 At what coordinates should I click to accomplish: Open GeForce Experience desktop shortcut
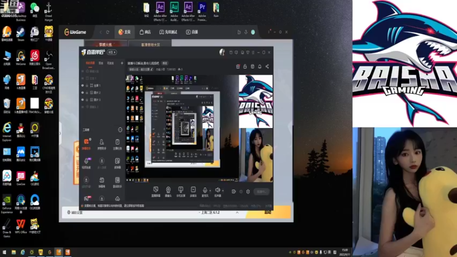pyautogui.click(x=7, y=204)
